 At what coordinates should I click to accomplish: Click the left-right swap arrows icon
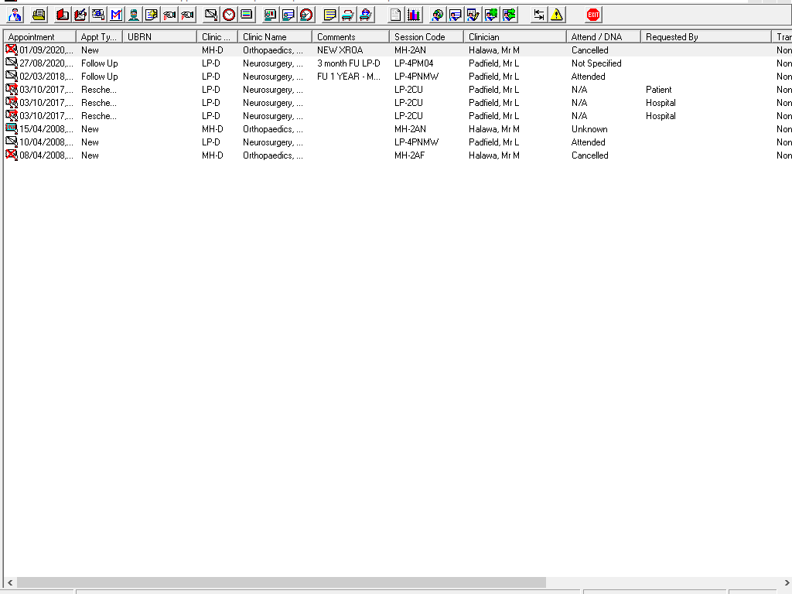539,15
